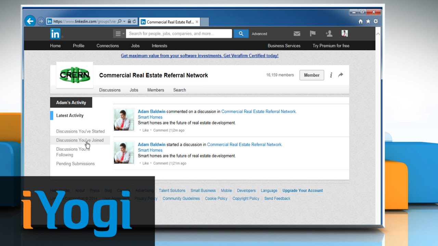Open the account profile photo menu
This screenshot has height=246, width=438.
click(x=345, y=33)
